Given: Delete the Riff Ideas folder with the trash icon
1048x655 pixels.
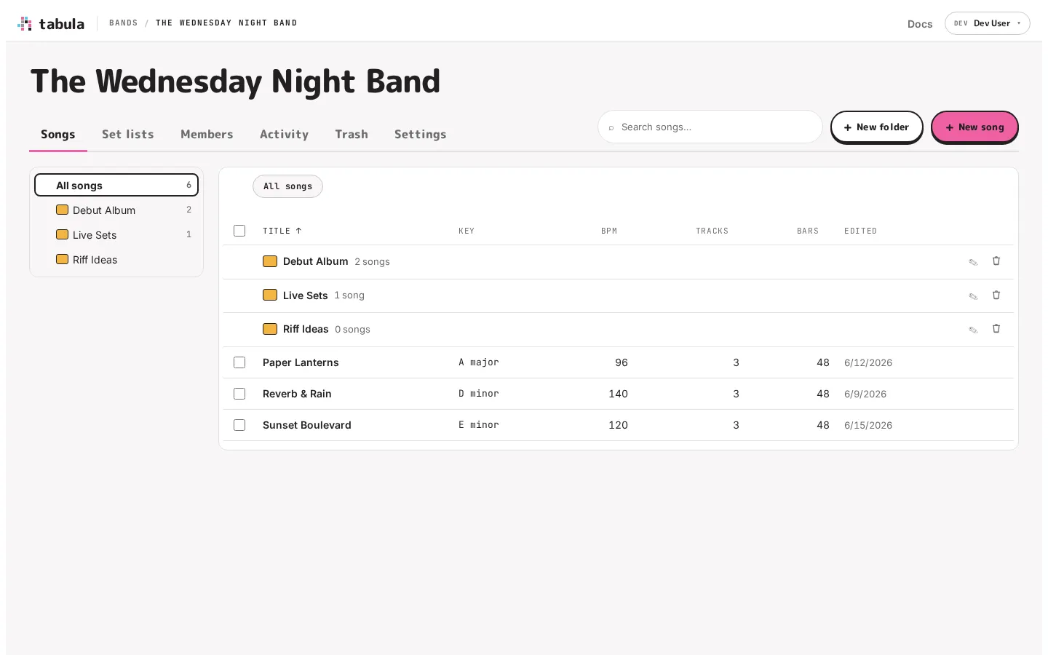Looking at the screenshot, I should 996,329.
